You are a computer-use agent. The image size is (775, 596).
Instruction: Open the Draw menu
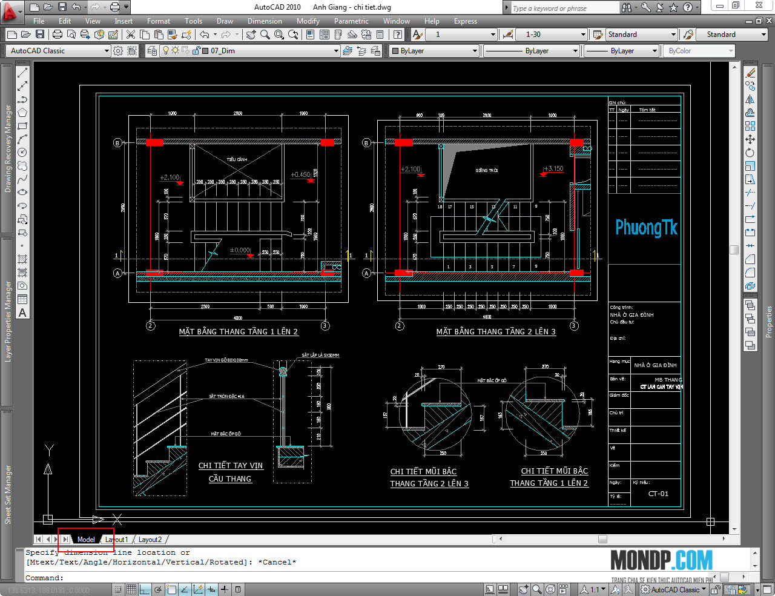pyautogui.click(x=225, y=21)
